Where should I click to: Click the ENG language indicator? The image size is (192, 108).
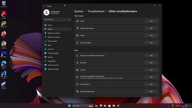pos(173,106)
